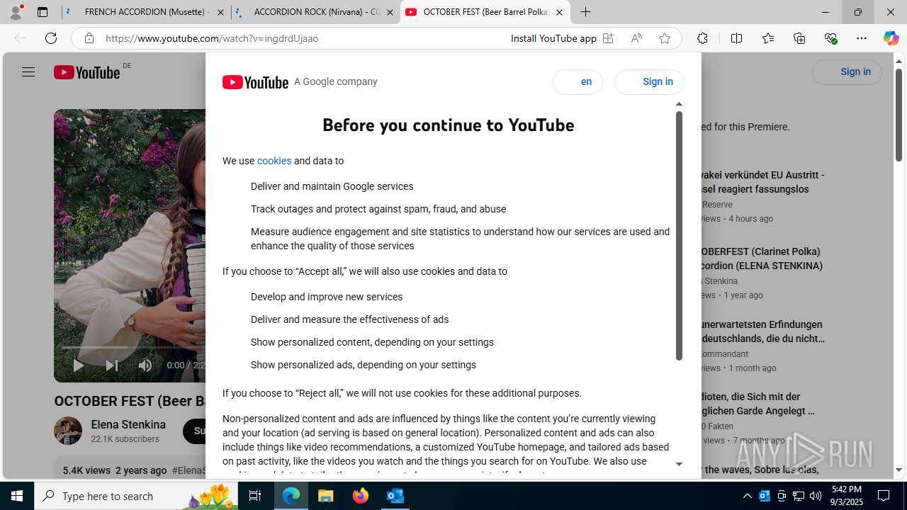Open Elena Stenkina channel name link
This screenshot has width=907, height=510.
[x=128, y=424]
